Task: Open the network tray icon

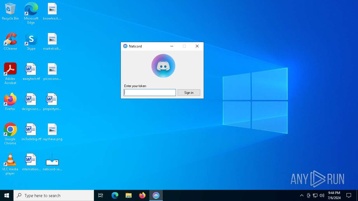Action: [315, 195]
